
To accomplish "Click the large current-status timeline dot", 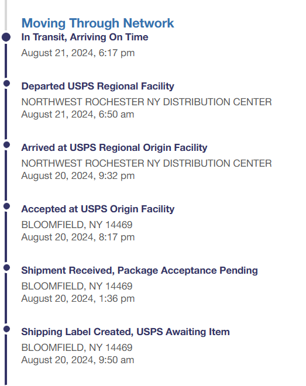I will 6,37.
